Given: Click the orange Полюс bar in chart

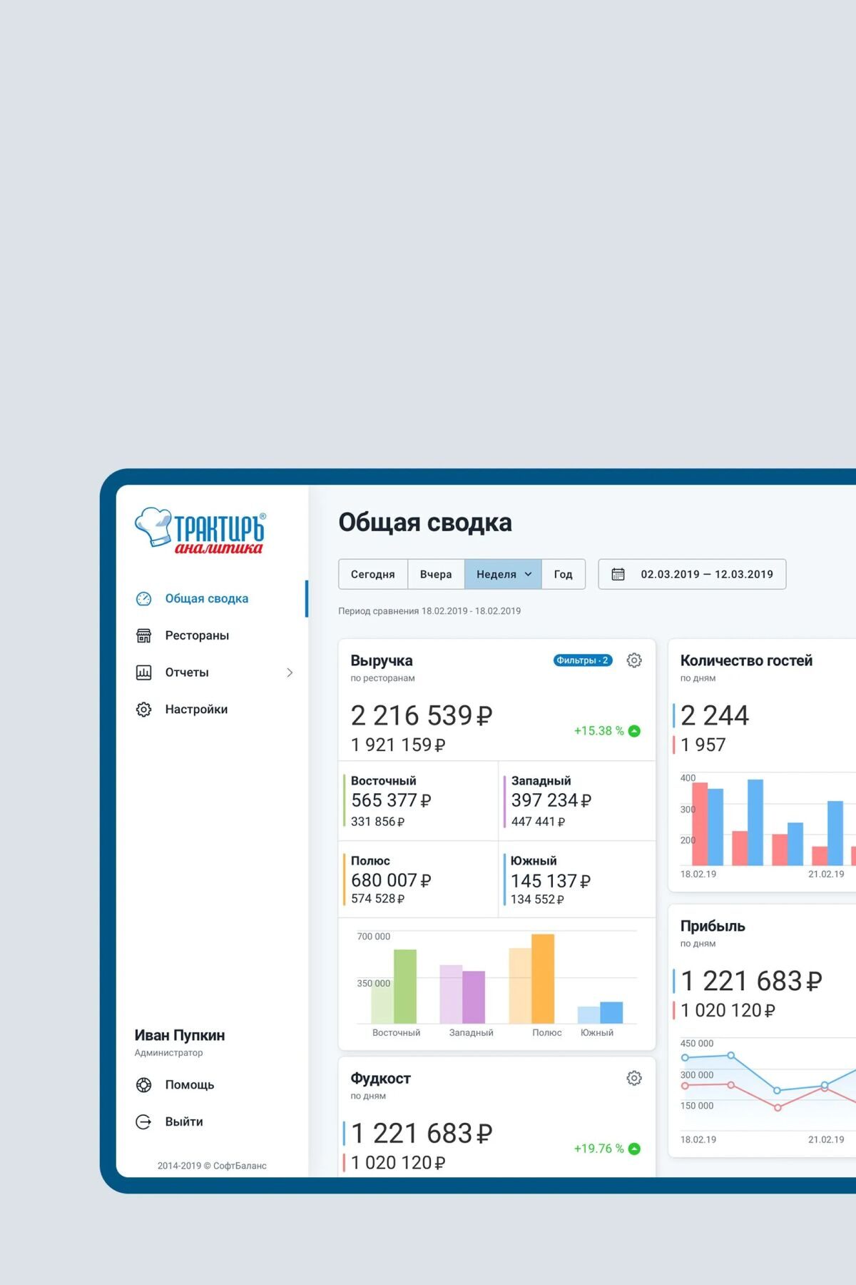Looking at the screenshot, I should pos(543,979).
